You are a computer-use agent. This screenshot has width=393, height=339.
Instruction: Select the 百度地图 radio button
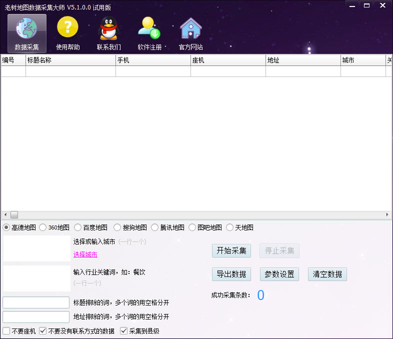(x=77, y=227)
